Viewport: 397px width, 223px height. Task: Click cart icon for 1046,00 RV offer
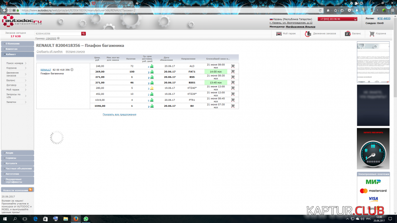tap(233, 106)
